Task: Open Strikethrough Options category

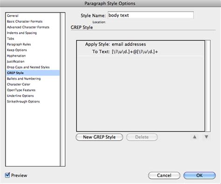Action: point(23,102)
